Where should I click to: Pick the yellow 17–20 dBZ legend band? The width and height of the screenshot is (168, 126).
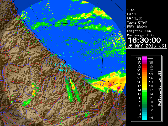tap(144, 86)
